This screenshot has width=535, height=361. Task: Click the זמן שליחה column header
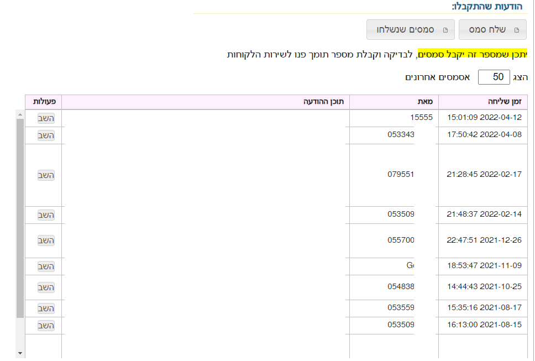tap(502, 102)
